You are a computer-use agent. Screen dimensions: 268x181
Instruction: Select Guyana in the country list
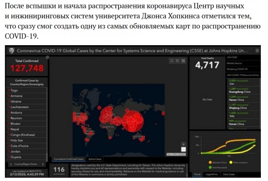26,157
